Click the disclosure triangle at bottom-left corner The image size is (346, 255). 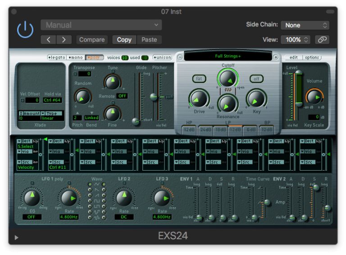point(16,237)
